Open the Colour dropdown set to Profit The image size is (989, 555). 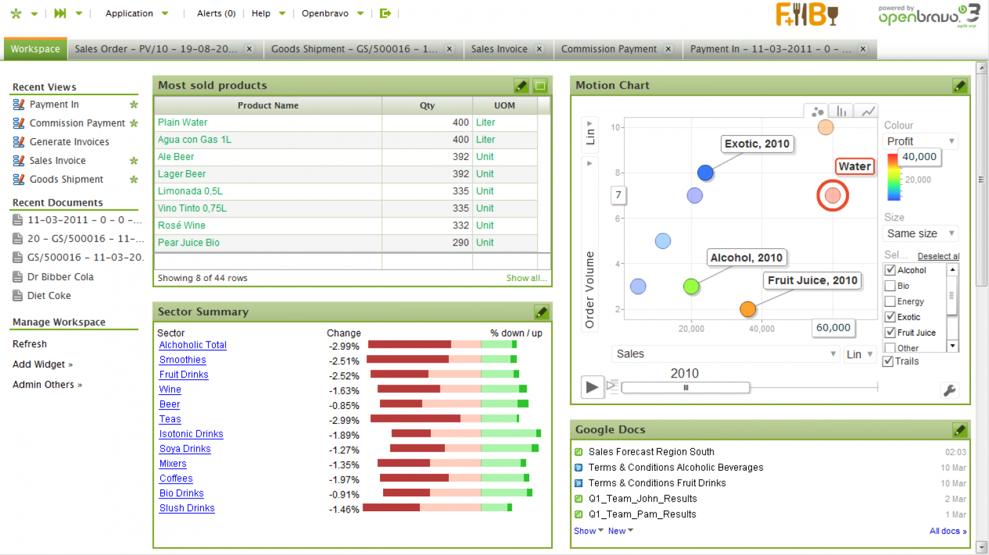pyautogui.click(x=919, y=141)
